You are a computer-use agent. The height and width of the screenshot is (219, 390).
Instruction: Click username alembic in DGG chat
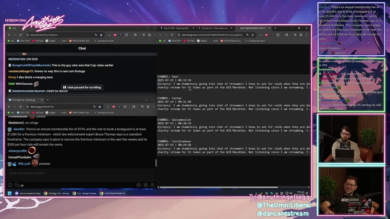(x=19, y=129)
